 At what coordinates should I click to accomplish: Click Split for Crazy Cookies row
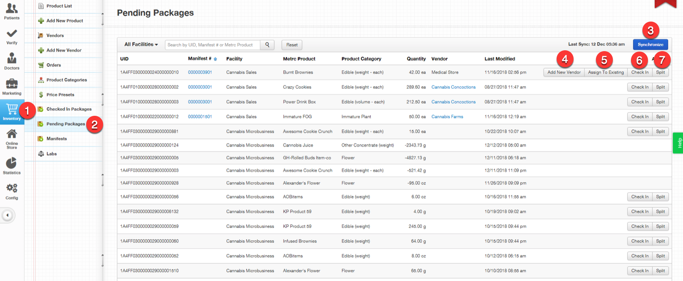click(x=660, y=87)
